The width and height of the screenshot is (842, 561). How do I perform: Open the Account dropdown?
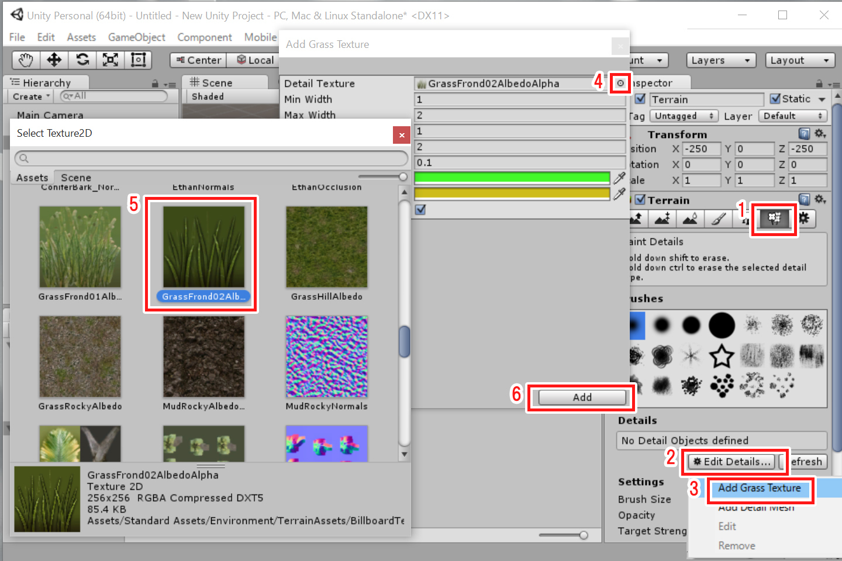tap(648, 60)
